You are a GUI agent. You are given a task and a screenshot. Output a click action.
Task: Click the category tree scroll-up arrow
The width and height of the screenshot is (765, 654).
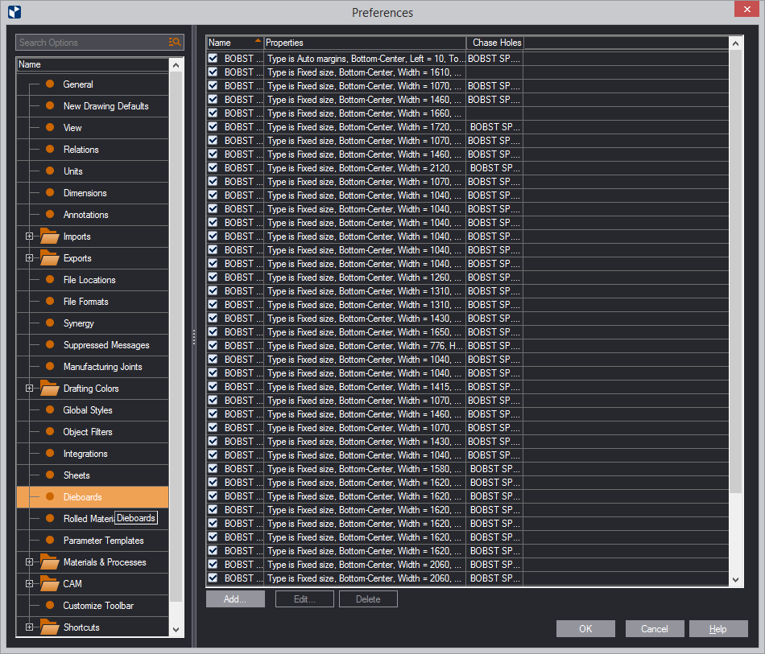[176, 65]
